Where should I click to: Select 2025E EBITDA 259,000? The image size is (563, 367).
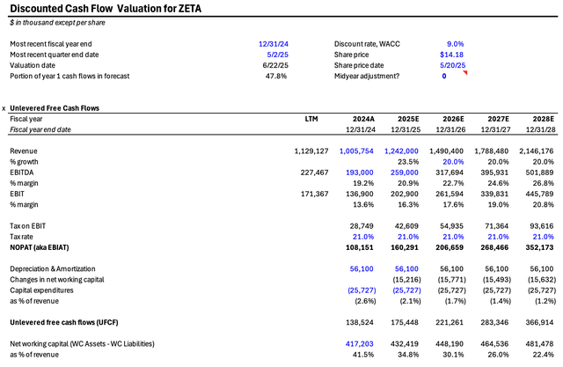(405, 172)
